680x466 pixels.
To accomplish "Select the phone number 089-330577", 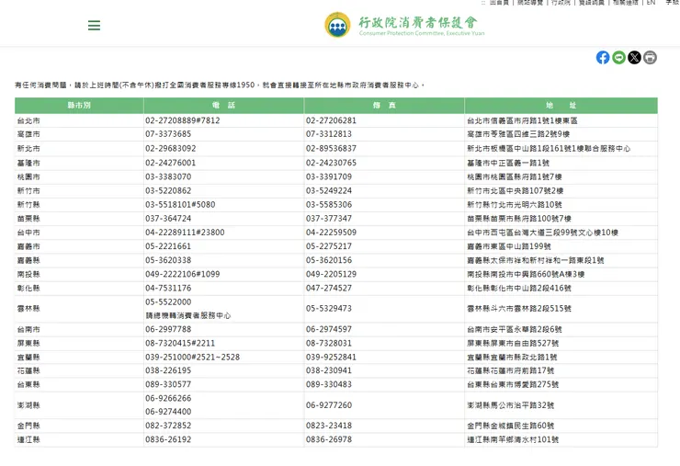I will point(168,384).
